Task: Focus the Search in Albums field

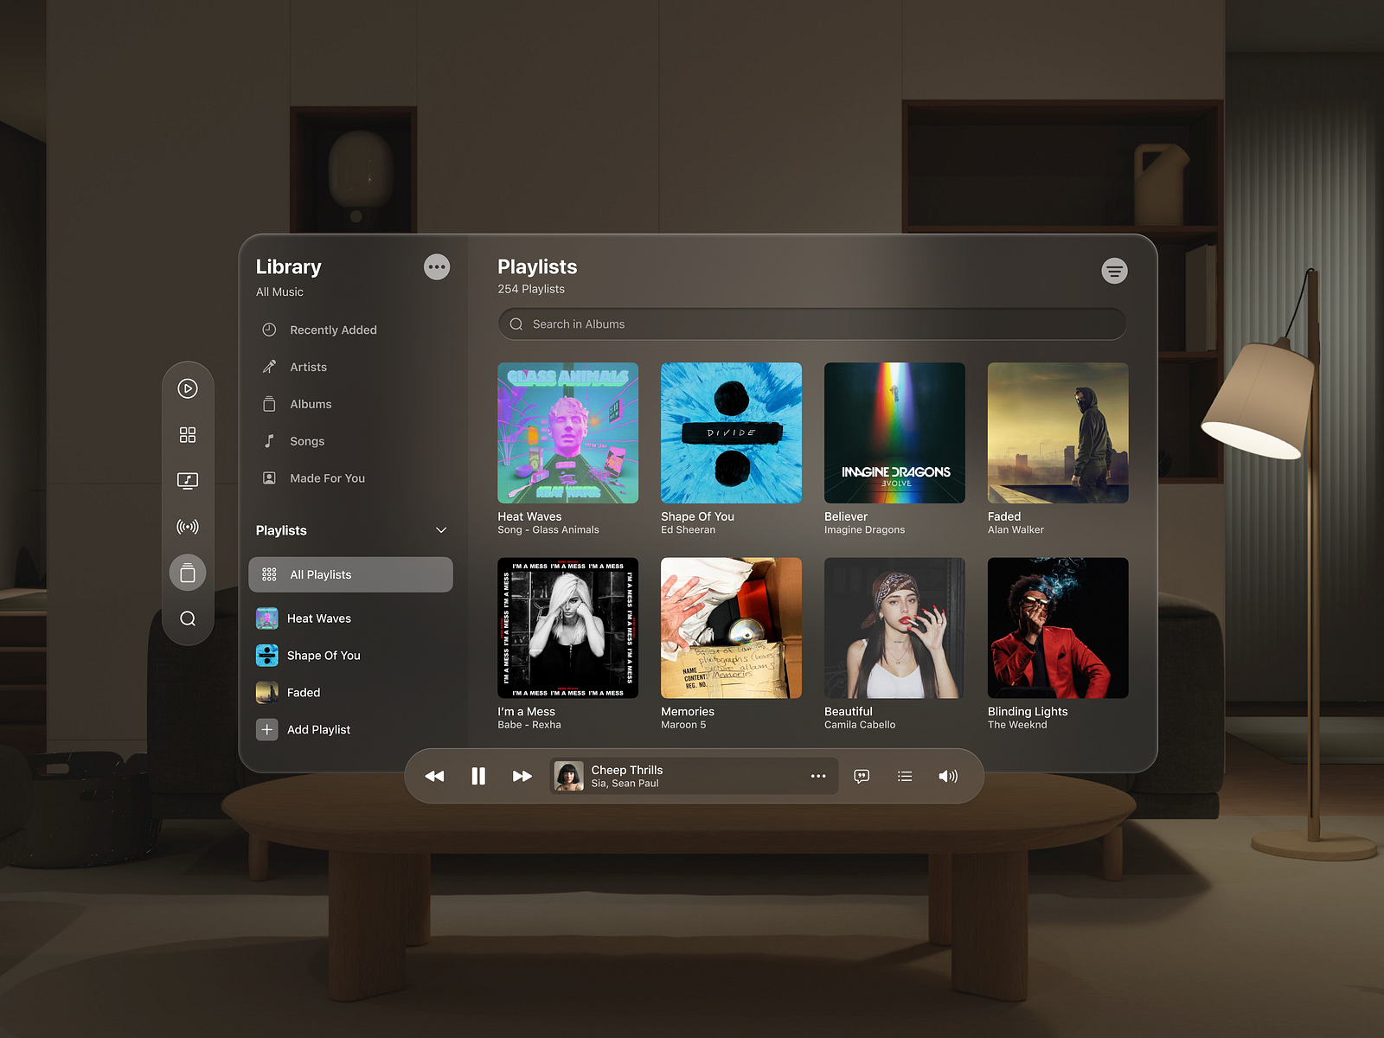Action: (x=811, y=324)
